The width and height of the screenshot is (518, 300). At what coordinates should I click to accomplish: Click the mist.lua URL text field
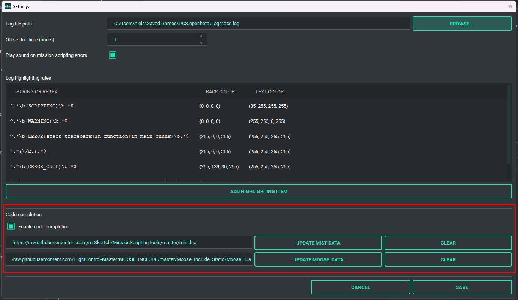tap(129, 243)
